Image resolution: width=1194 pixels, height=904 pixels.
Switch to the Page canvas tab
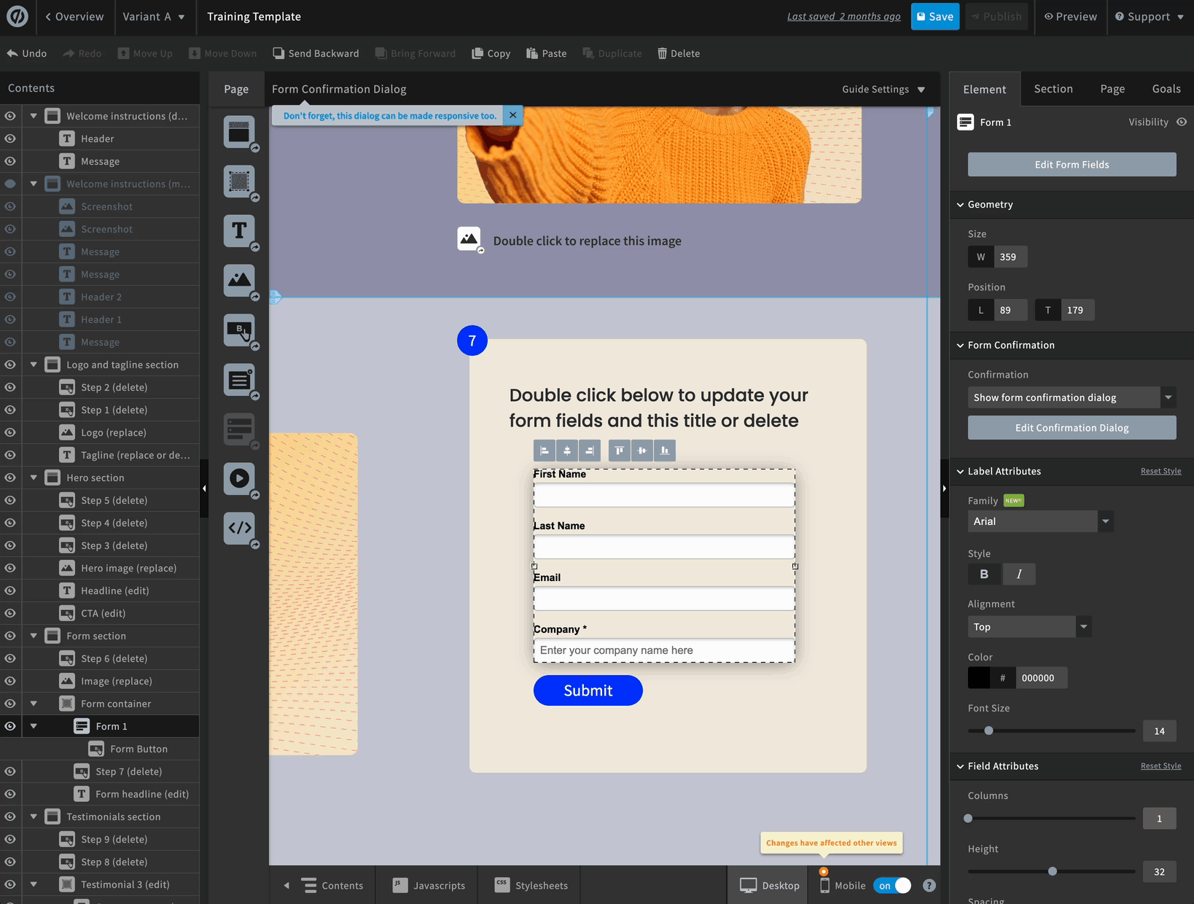click(x=236, y=89)
